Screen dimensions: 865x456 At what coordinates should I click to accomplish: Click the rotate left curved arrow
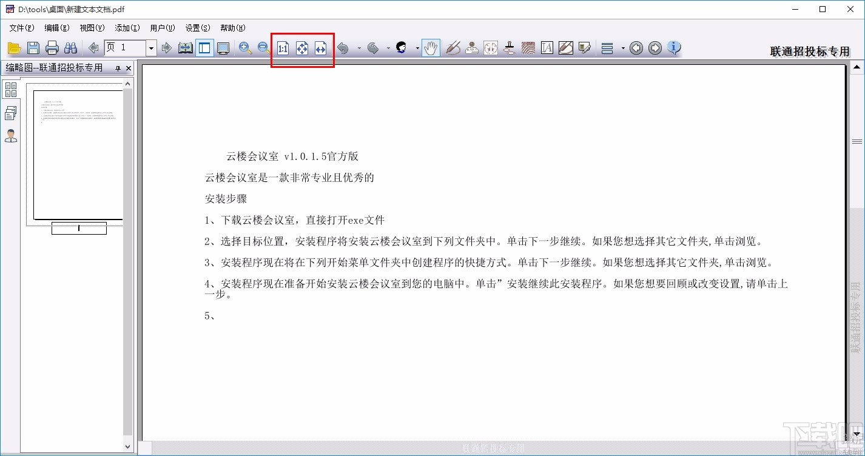click(343, 48)
